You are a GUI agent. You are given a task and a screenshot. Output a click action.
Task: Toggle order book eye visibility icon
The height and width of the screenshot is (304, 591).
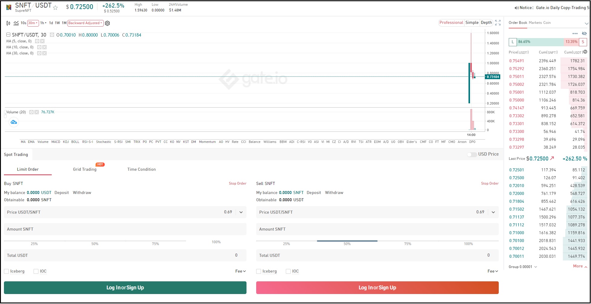pyautogui.click(x=584, y=34)
